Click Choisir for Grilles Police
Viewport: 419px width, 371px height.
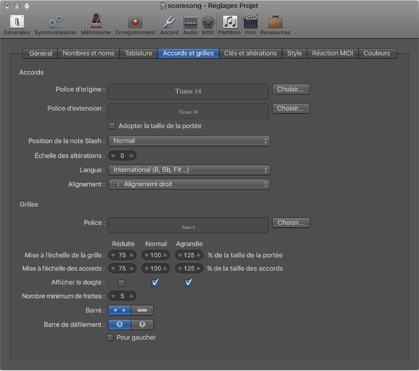290,223
